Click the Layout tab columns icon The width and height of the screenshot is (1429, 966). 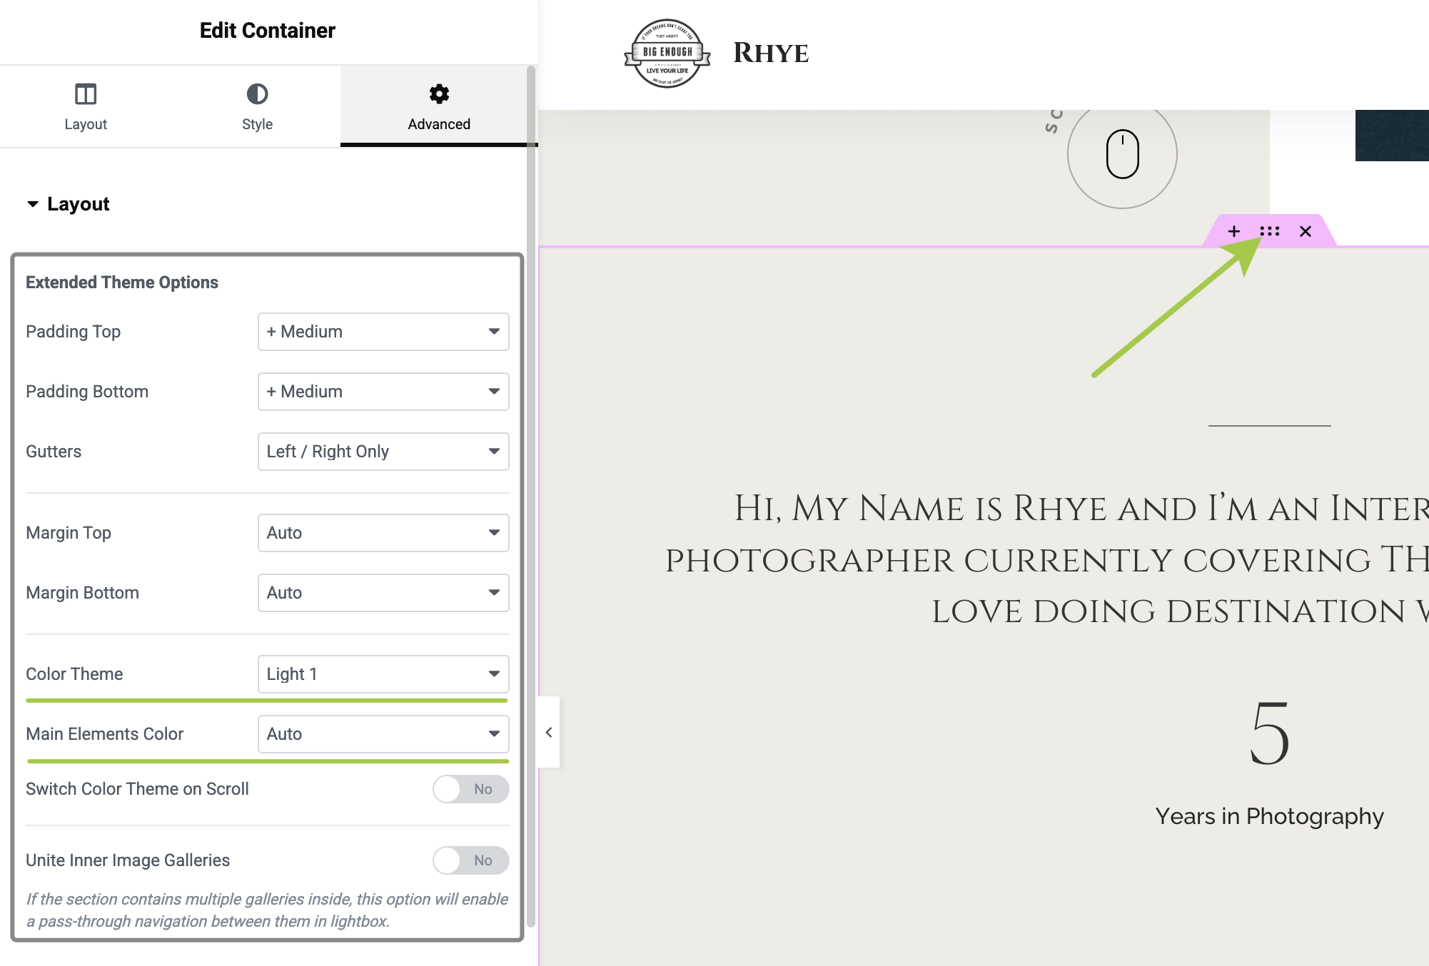pos(86,94)
